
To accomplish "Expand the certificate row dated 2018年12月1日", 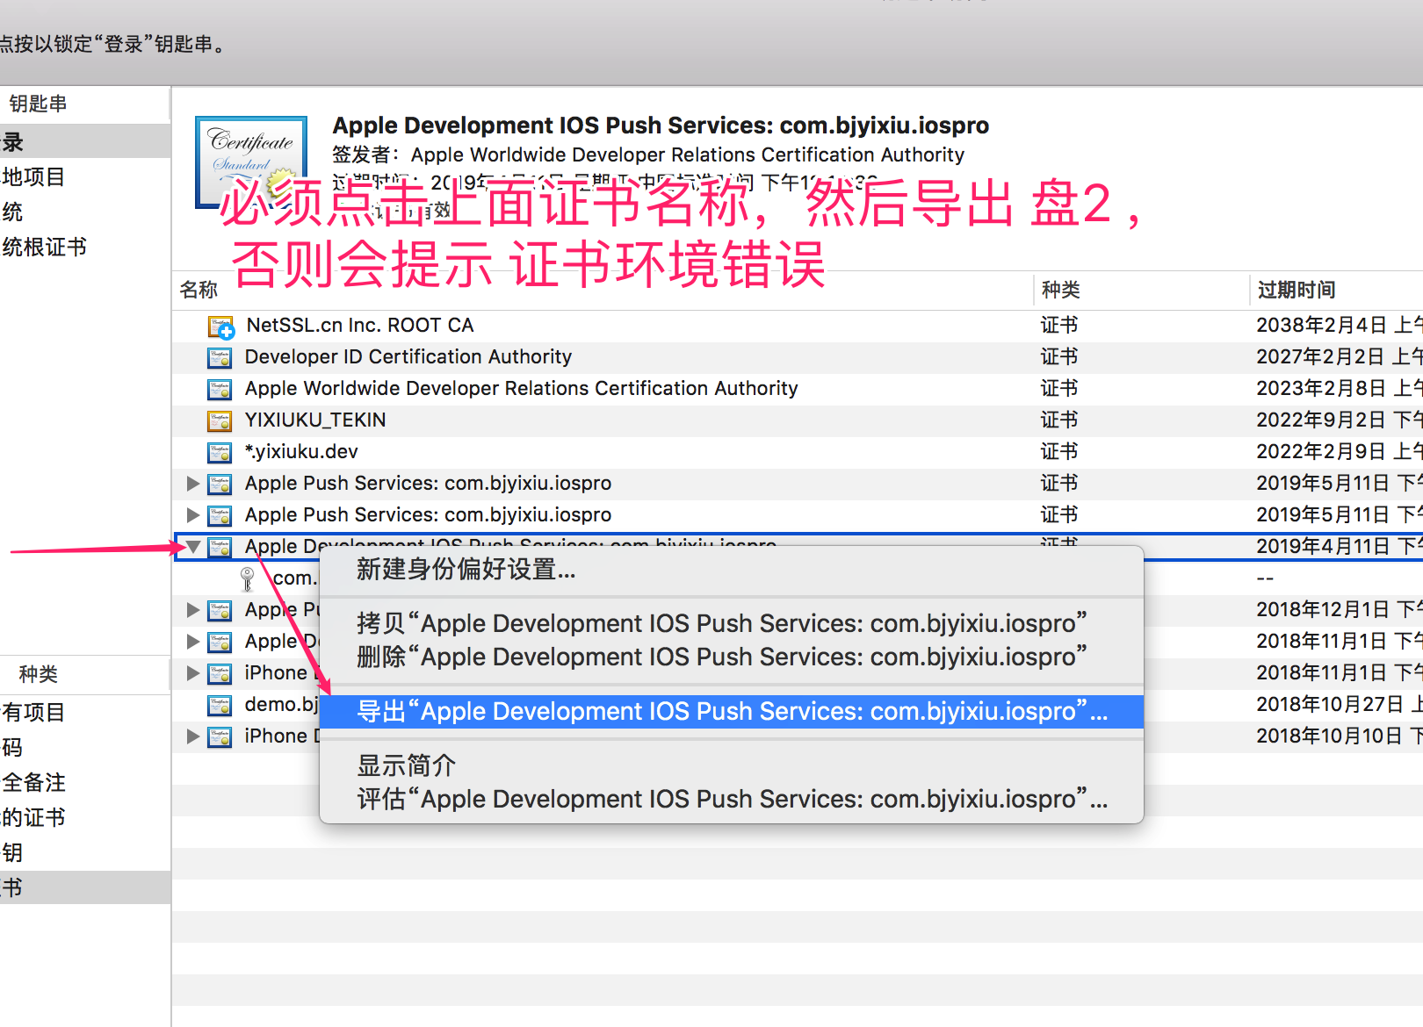I will (x=193, y=610).
